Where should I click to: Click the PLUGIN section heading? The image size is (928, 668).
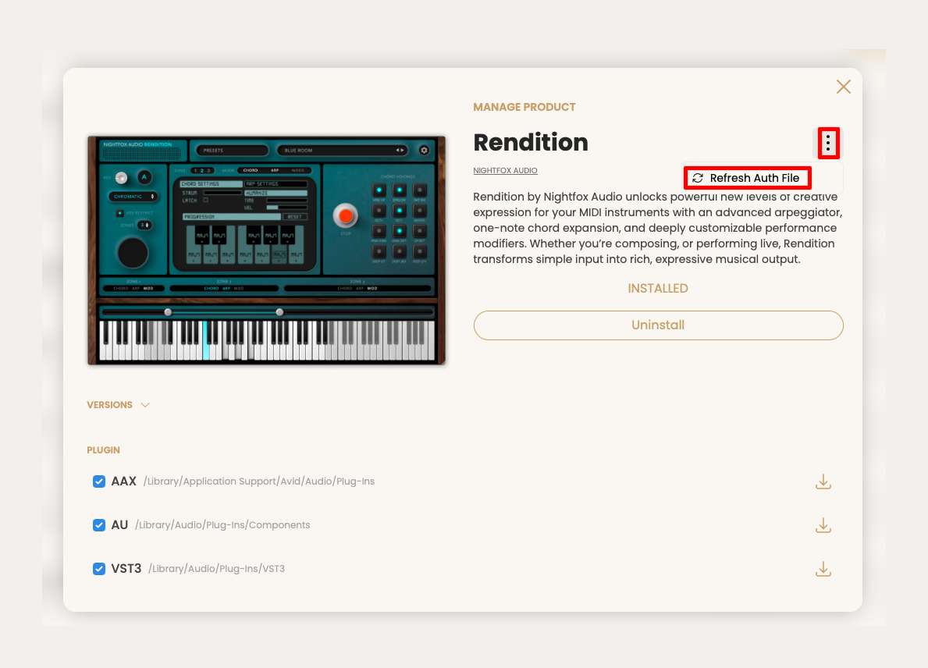[x=104, y=450]
